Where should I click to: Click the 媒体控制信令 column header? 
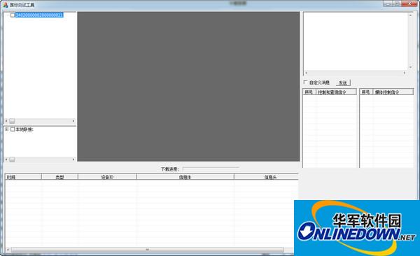(x=393, y=92)
